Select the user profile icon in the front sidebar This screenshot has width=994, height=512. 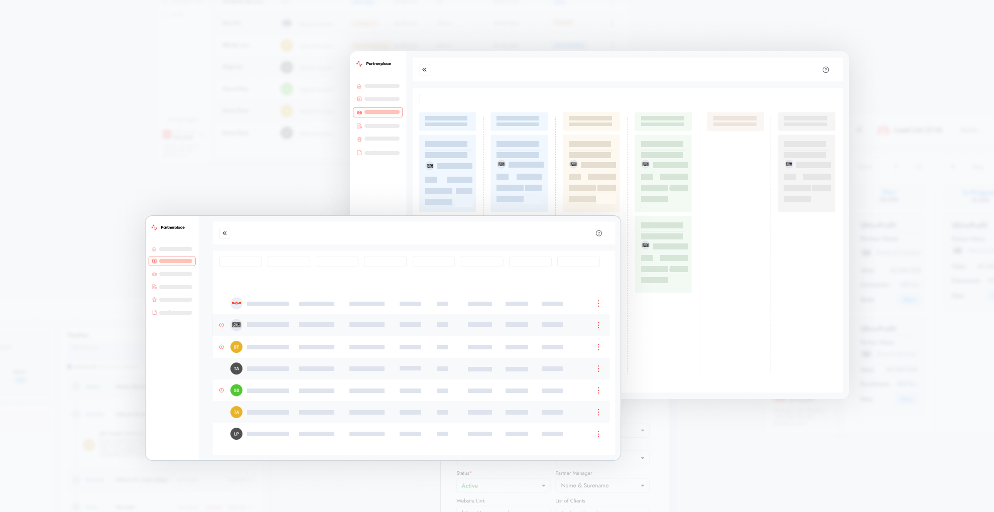click(x=154, y=299)
